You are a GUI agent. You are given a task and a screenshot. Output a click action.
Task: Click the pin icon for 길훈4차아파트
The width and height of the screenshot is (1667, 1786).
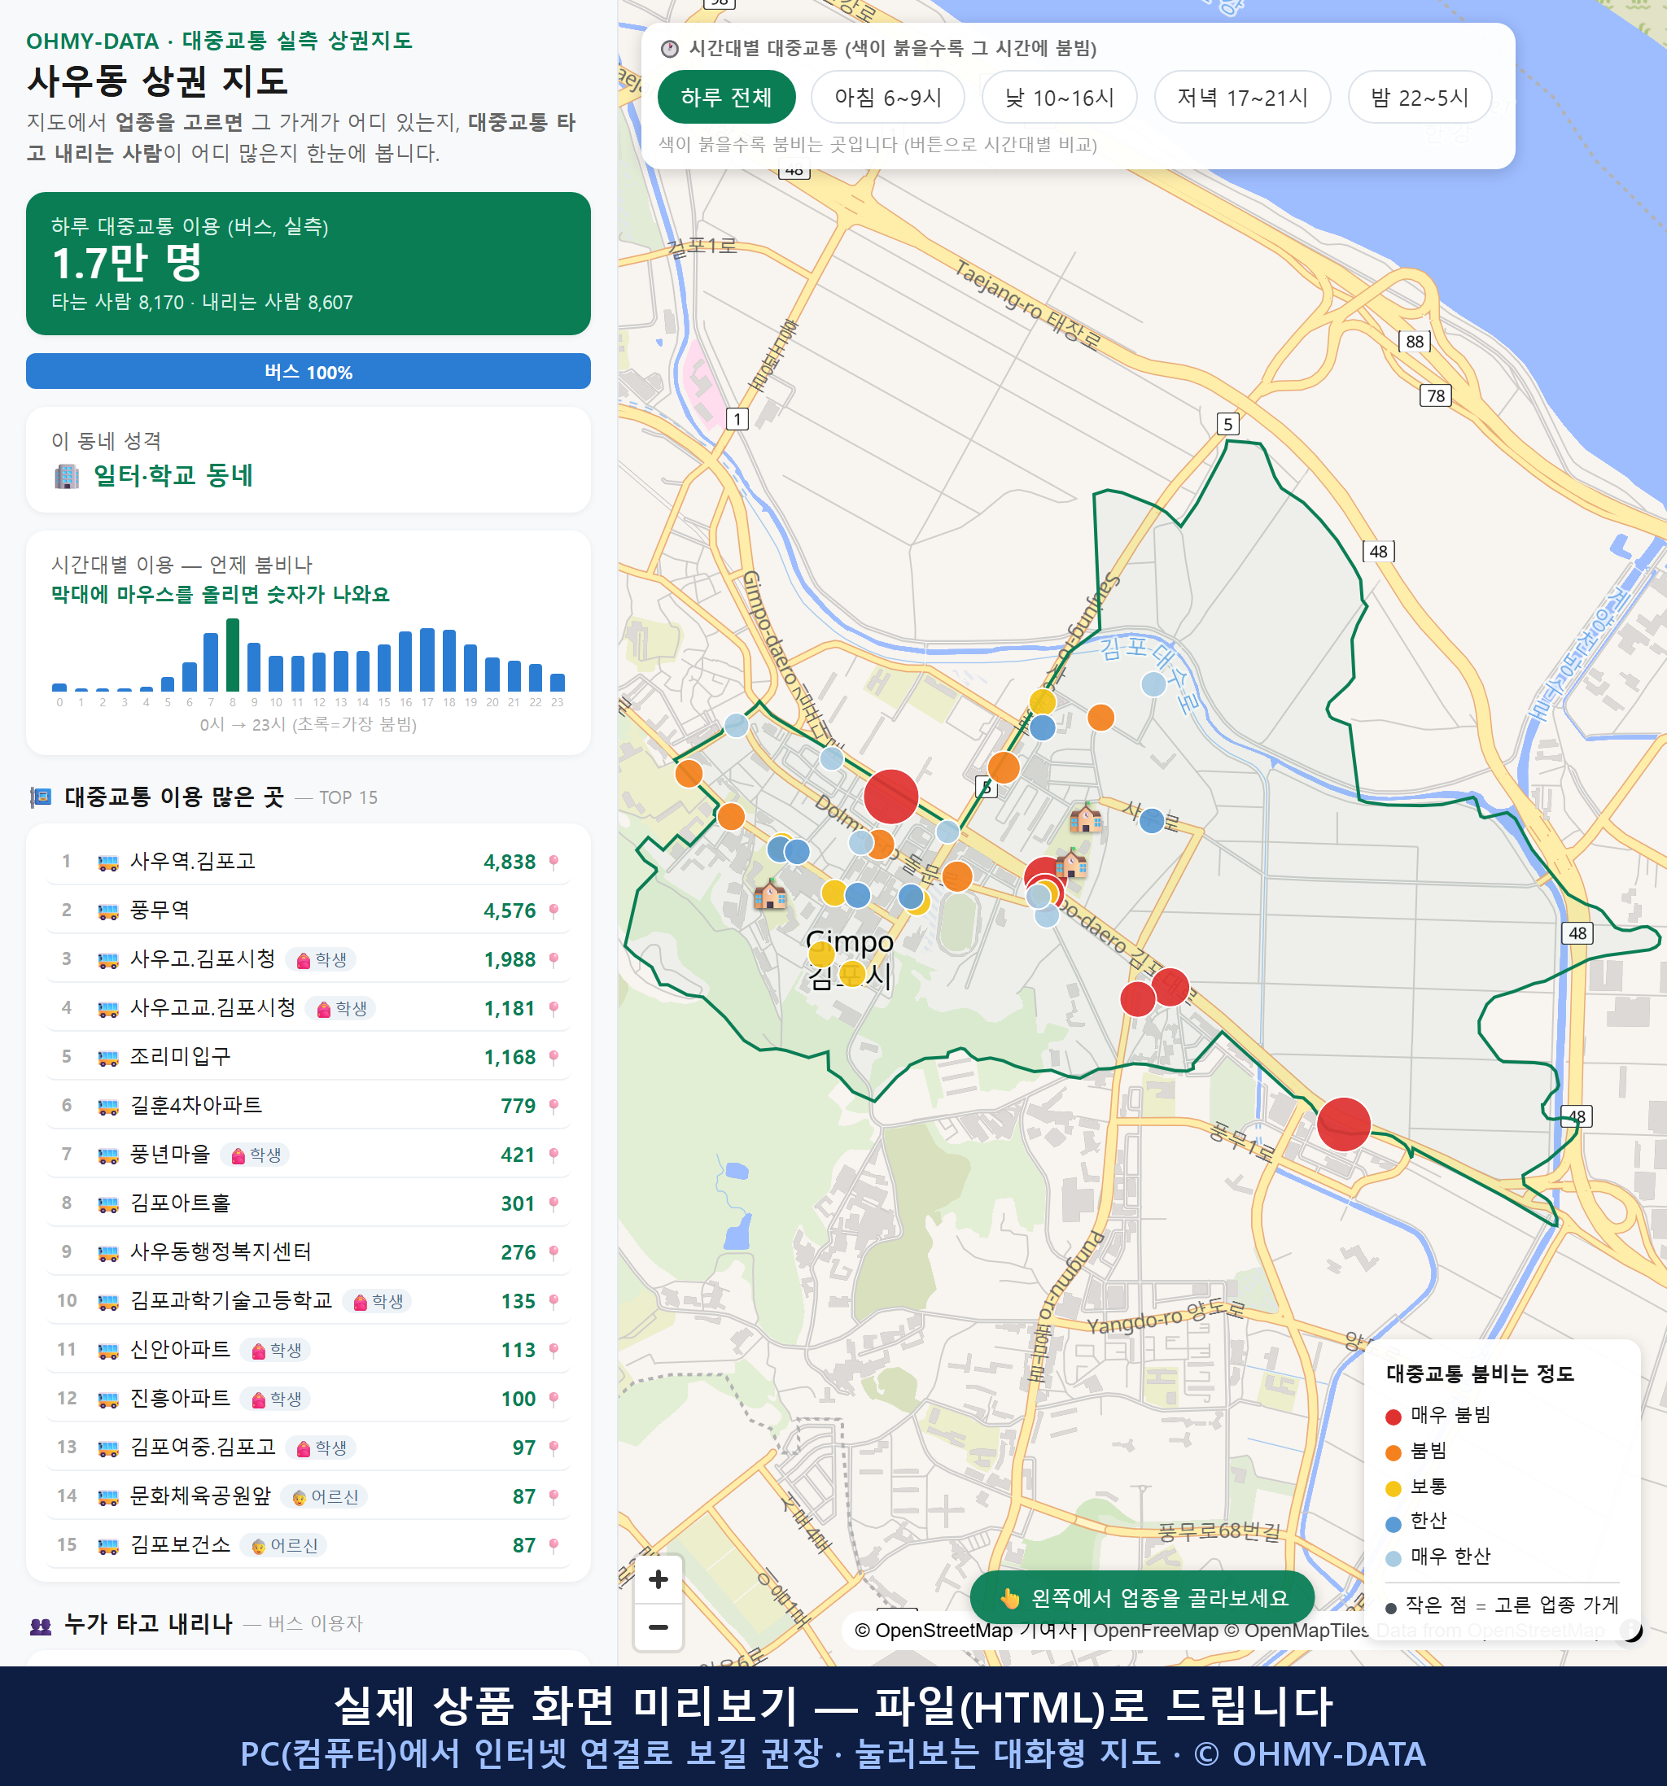click(x=553, y=1106)
